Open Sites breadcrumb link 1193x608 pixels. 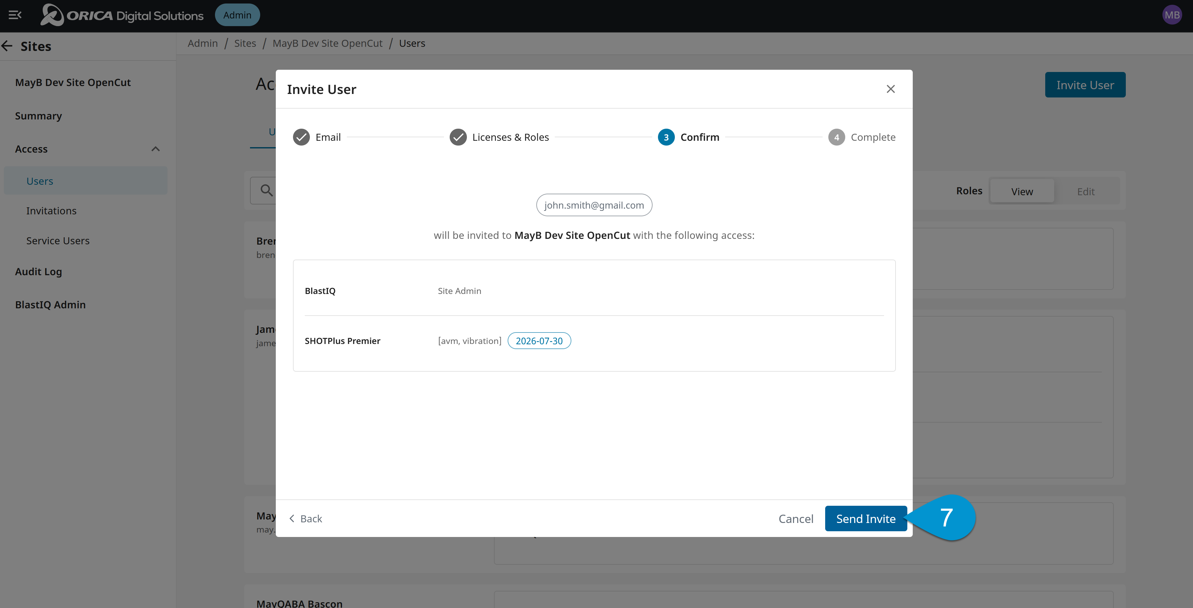(x=245, y=43)
